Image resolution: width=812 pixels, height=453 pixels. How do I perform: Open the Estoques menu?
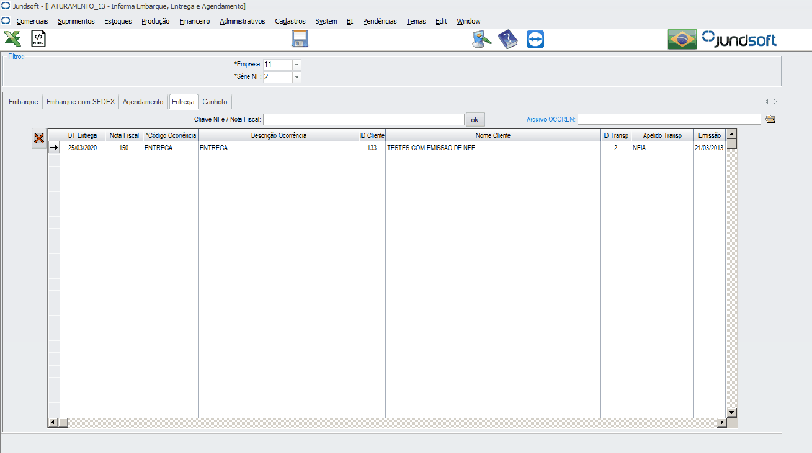pyautogui.click(x=118, y=21)
